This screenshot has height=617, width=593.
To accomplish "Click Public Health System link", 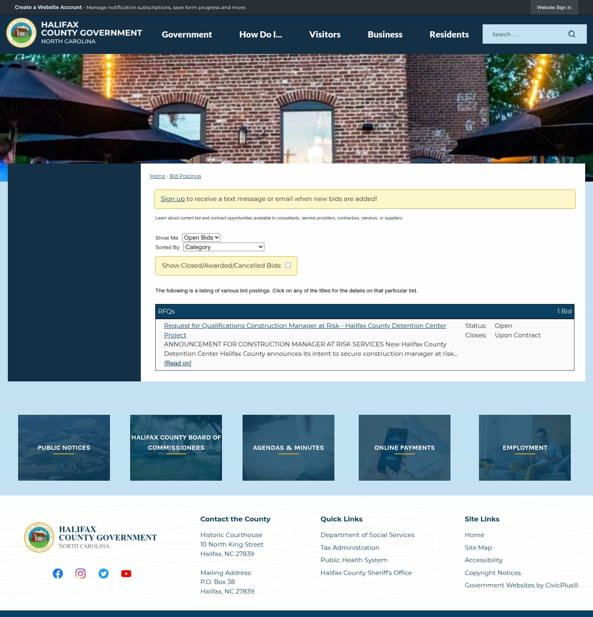I will (354, 560).
